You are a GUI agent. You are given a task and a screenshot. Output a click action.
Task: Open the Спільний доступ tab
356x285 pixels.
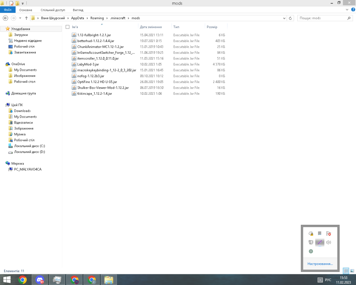tap(53, 10)
